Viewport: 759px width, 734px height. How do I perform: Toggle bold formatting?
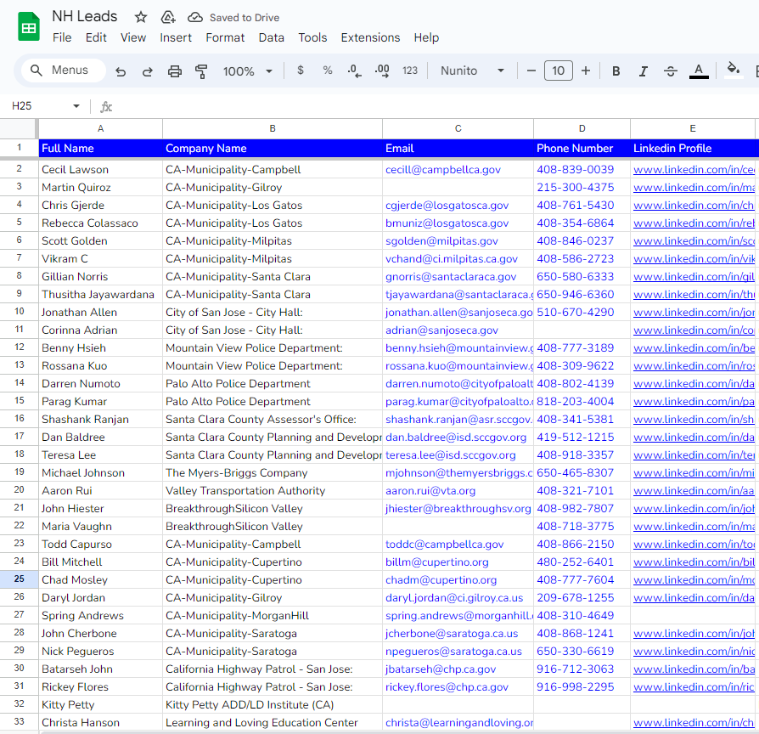[x=616, y=71]
